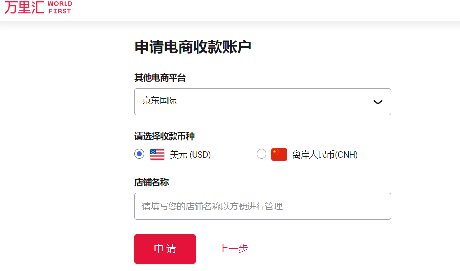Click the 万里汇 logo characters
This screenshot has height=271, width=460.
[x=24, y=7]
